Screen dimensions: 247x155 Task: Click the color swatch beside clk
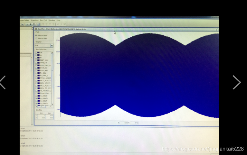[x=38, y=52]
